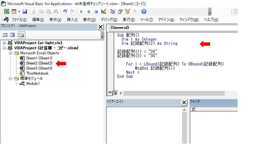Run the macro with the green play icon
Screen dimensions: 256x144
pos(81,12)
